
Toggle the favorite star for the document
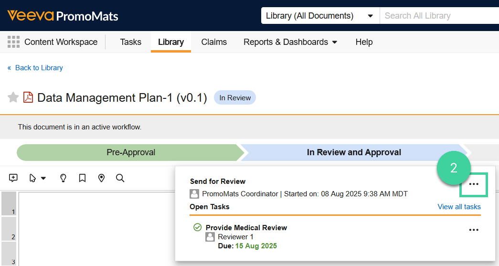tap(13, 98)
